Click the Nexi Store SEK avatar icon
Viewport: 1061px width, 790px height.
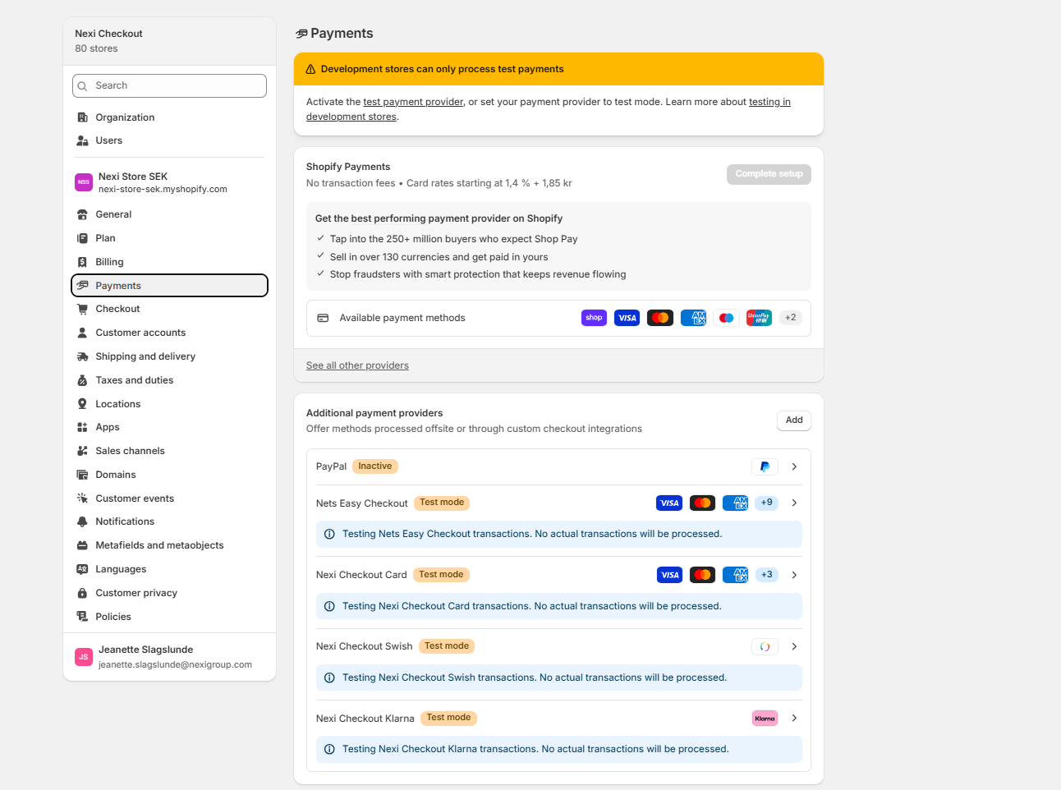[x=84, y=182]
